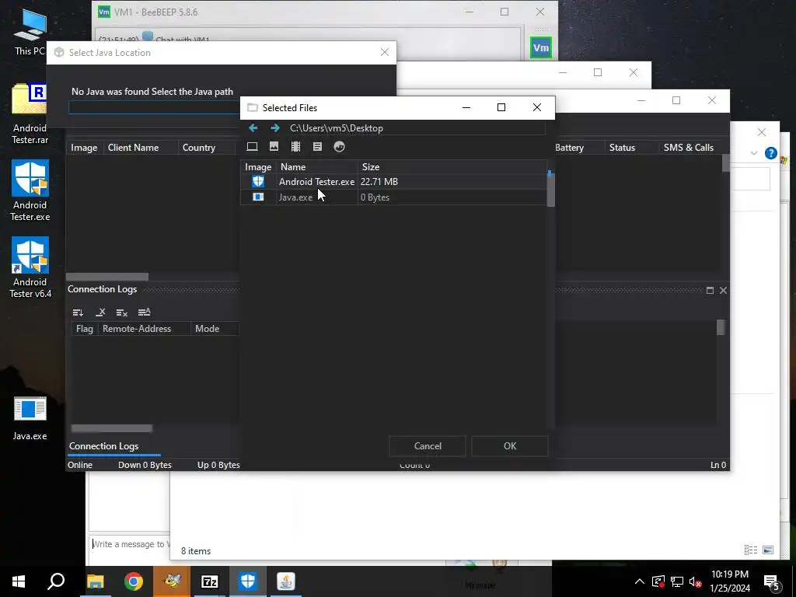The width and height of the screenshot is (796, 597).
Task: Click the muted volume tray icon
Action: (695, 581)
